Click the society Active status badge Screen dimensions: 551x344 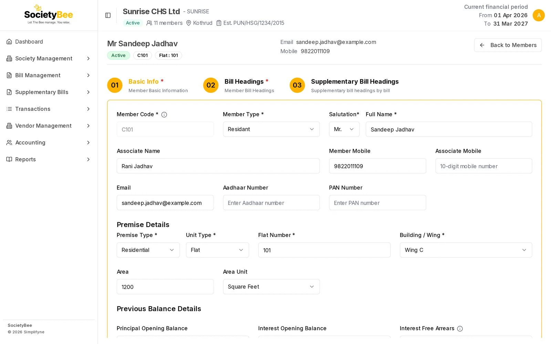[x=133, y=23]
